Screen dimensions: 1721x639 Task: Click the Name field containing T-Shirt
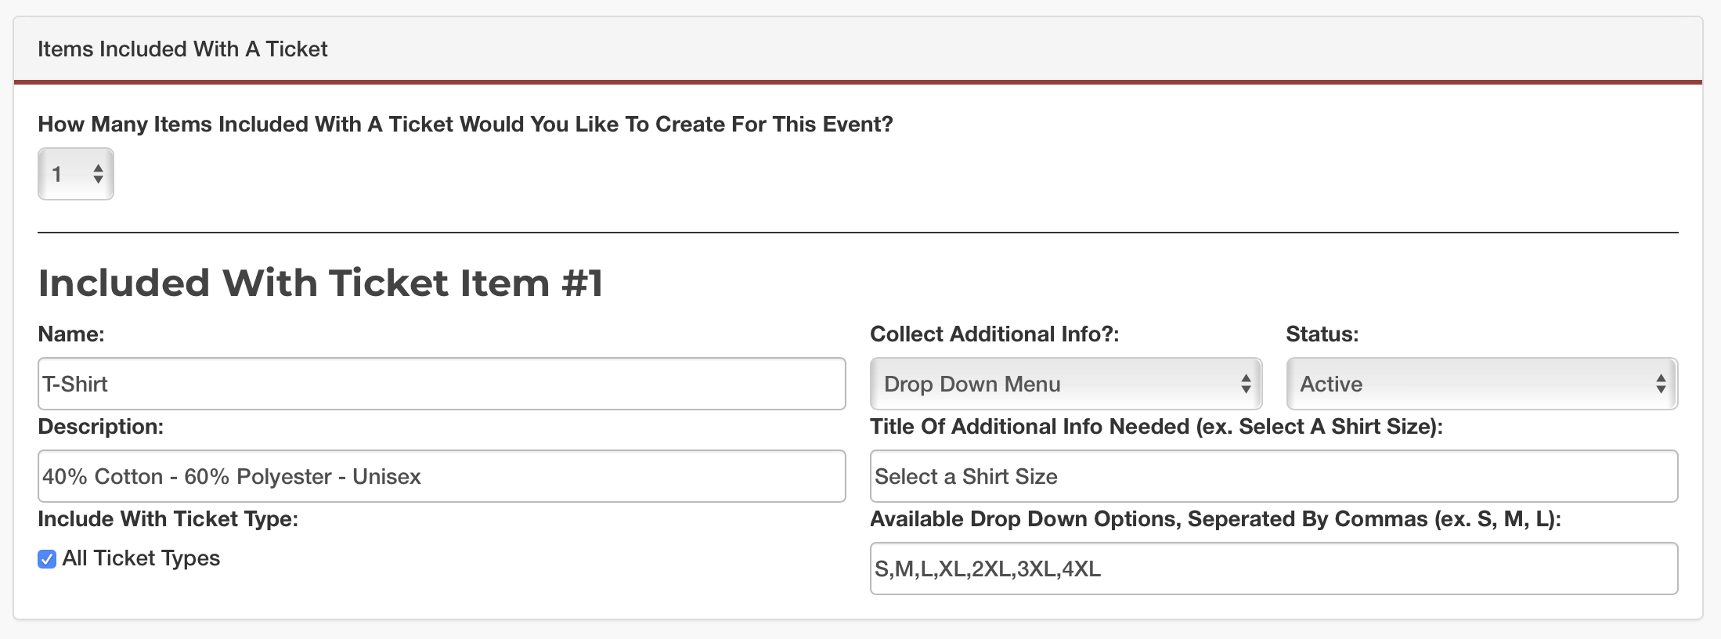442,384
